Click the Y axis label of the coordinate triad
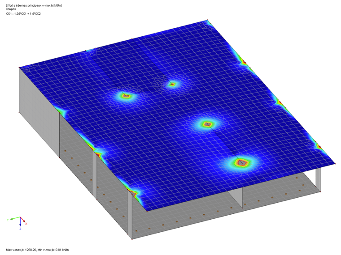 pos(8,220)
